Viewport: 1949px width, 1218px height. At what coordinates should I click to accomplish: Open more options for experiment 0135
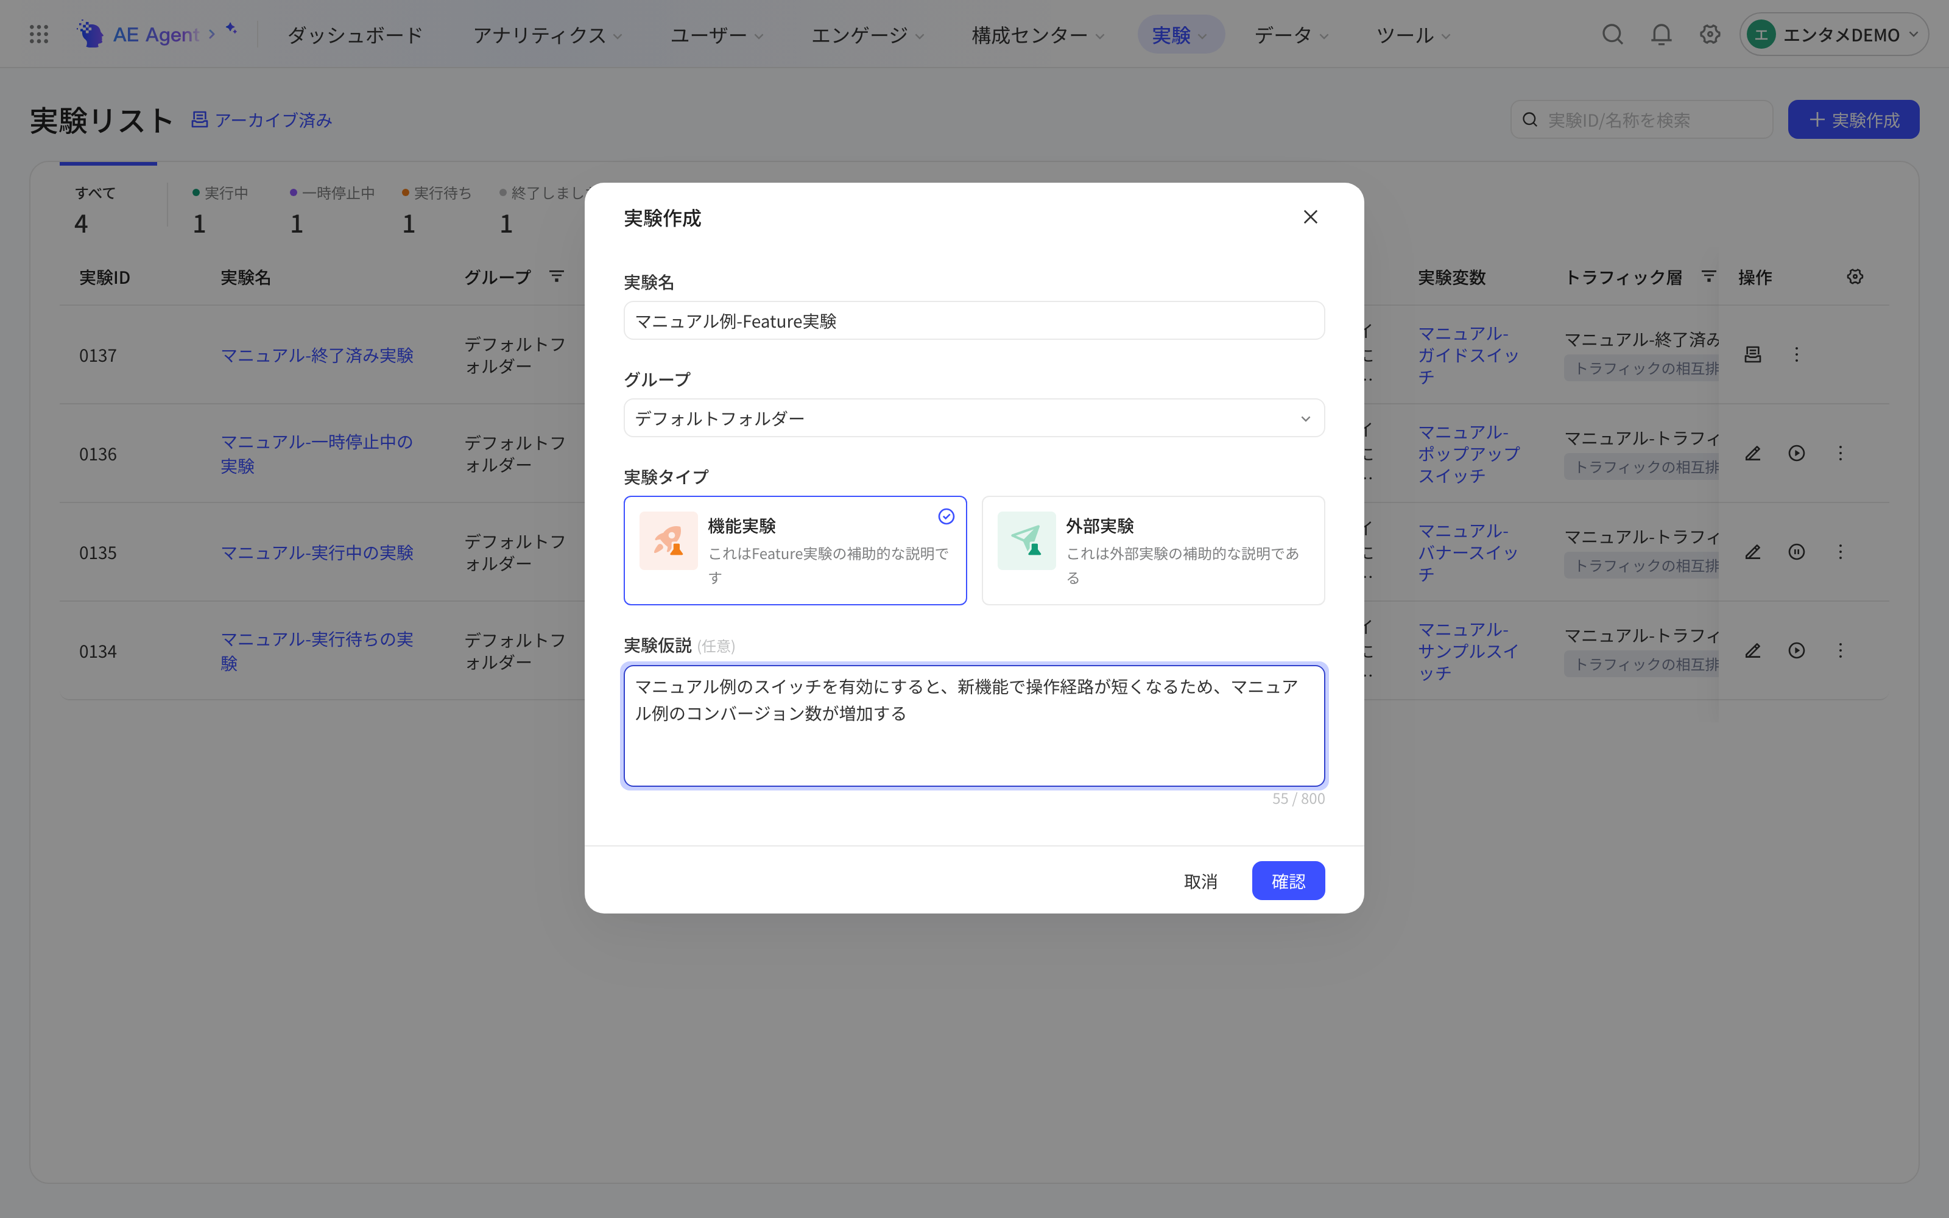coord(1840,552)
